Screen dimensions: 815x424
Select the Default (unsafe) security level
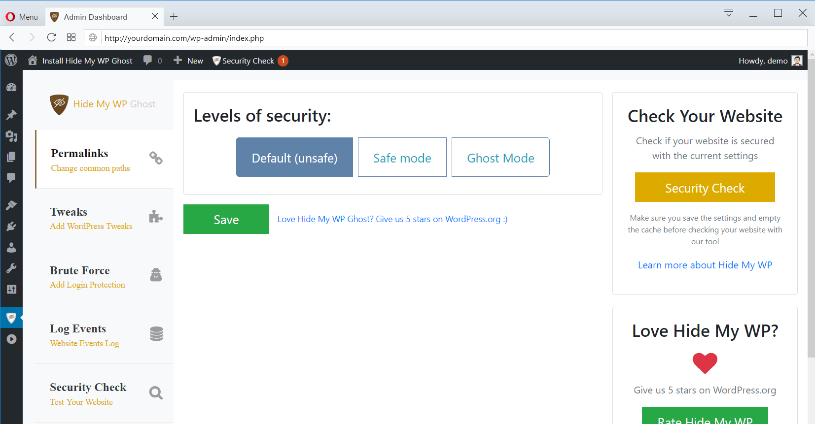(294, 158)
